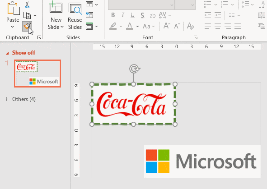
Task: Insert a New Slide via its icon
Action: click(56, 7)
